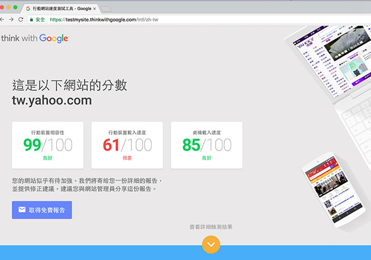Click the green secure padlock icon

[31, 20]
